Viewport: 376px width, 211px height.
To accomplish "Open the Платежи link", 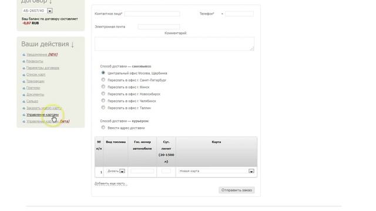I will click(33, 88).
